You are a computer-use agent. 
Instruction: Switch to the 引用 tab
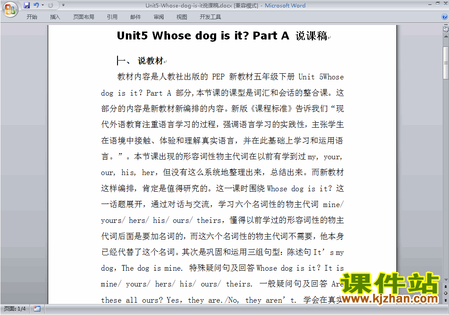point(112,17)
